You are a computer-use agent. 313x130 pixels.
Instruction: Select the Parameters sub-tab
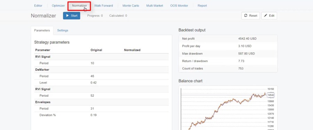42,31
